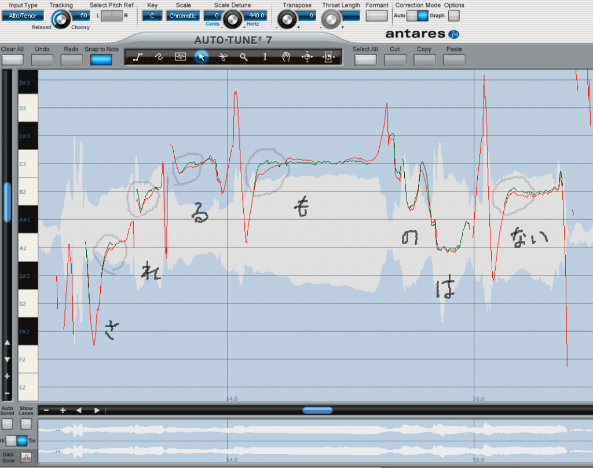Viewport: 593px width, 468px height.
Task: Click the A#2 piano key
Action: coord(28,220)
